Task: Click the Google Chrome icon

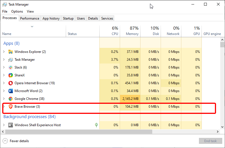Action: click(x=10, y=99)
